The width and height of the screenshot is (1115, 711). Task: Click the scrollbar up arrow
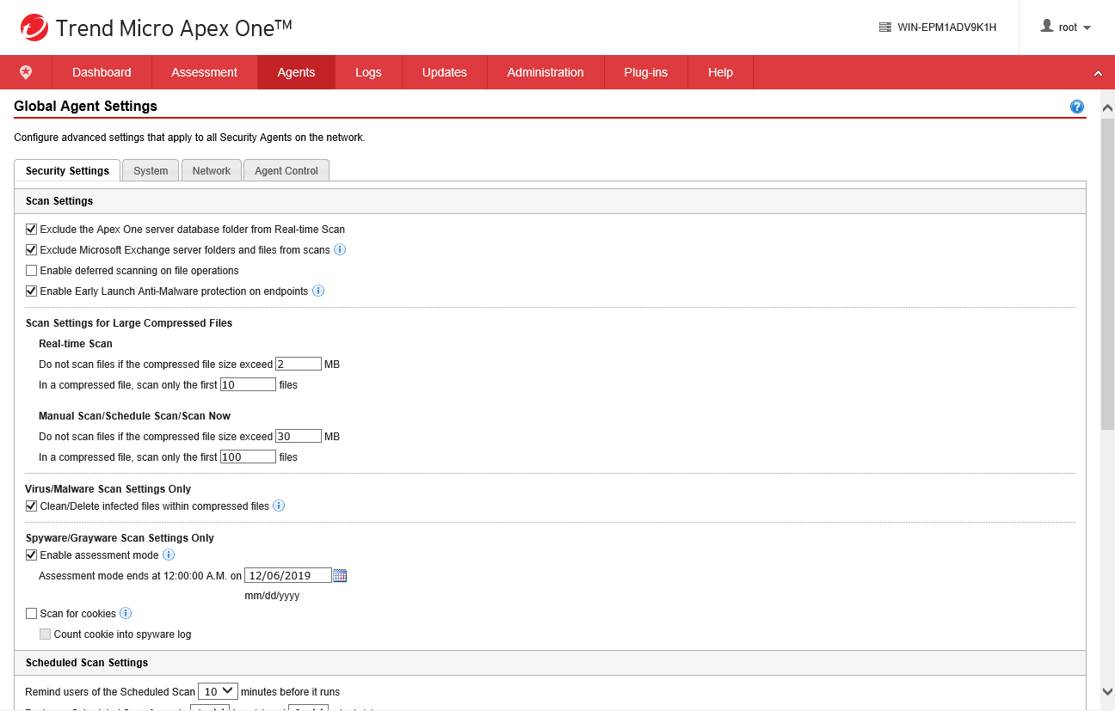coord(1107,107)
